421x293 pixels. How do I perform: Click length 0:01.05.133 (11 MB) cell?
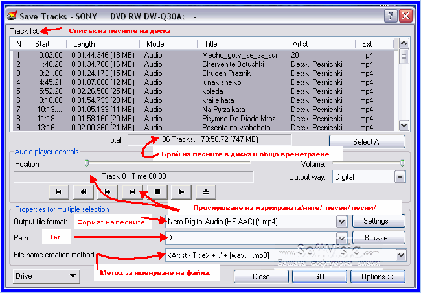pyautogui.click(x=103, y=110)
